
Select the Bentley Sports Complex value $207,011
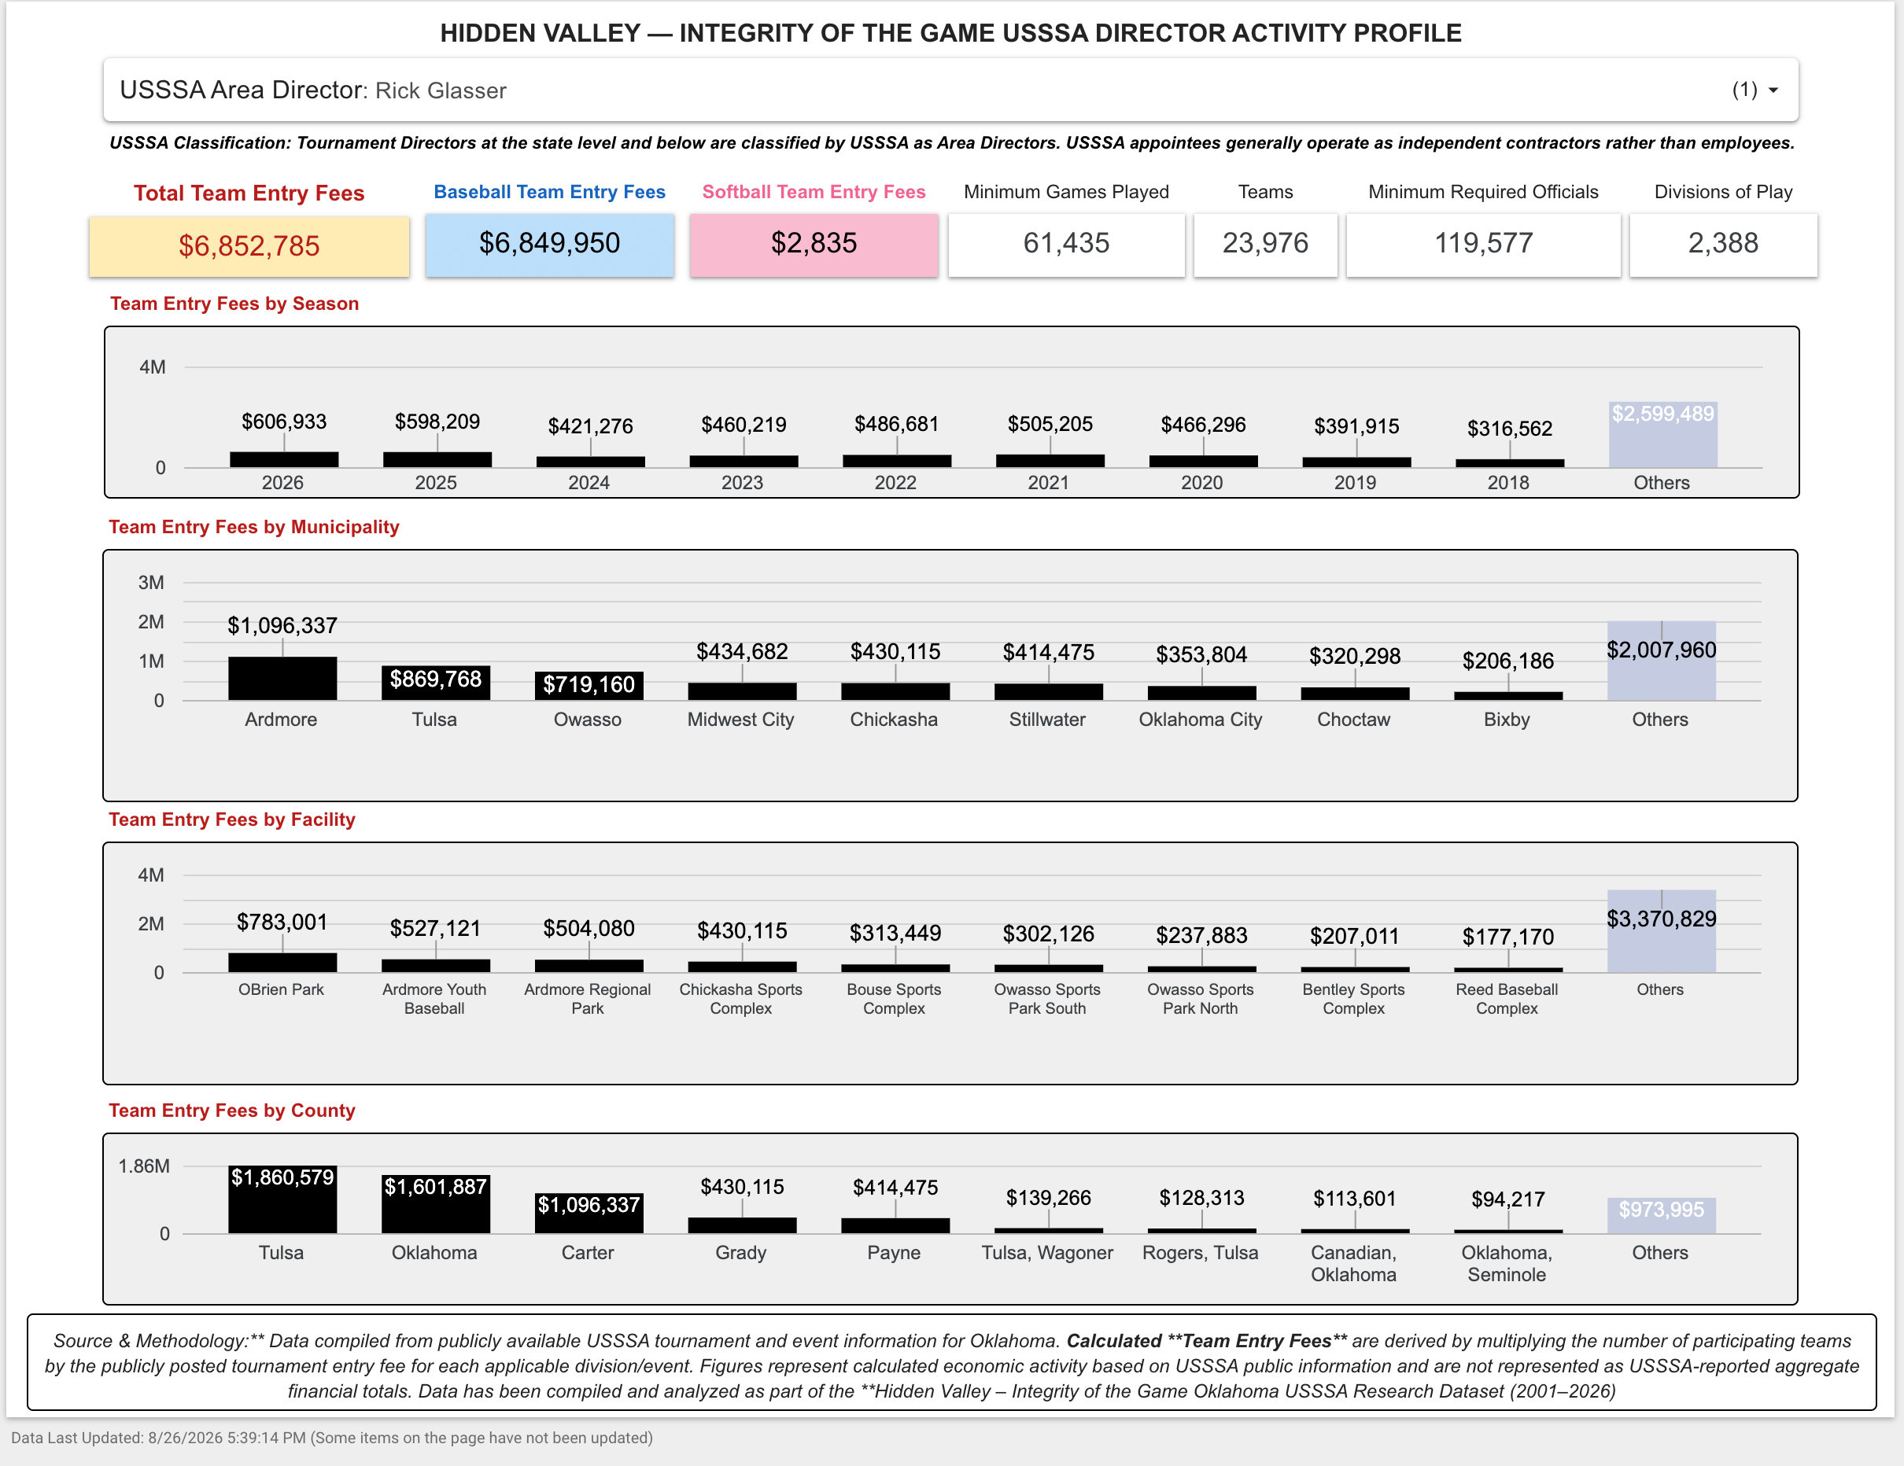tap(1355, 937)
